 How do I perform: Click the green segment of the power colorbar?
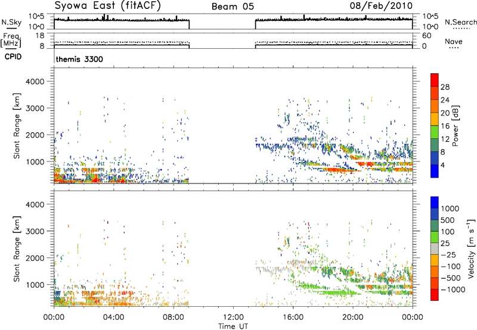[x=435, y=132]
